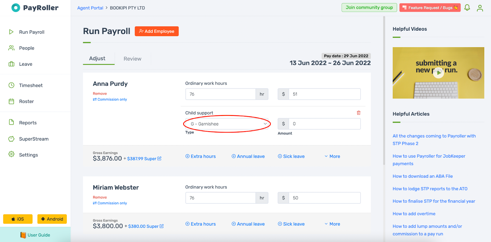
Task: Switch to the Adjust tab
Action: [x=97, y=59]
